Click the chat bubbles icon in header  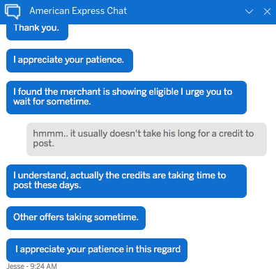coord(13,12)
